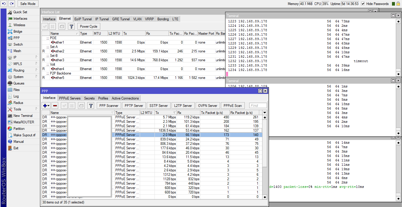Toggle Safe Mode
402x207 pixels.
(x=28, y=4)
